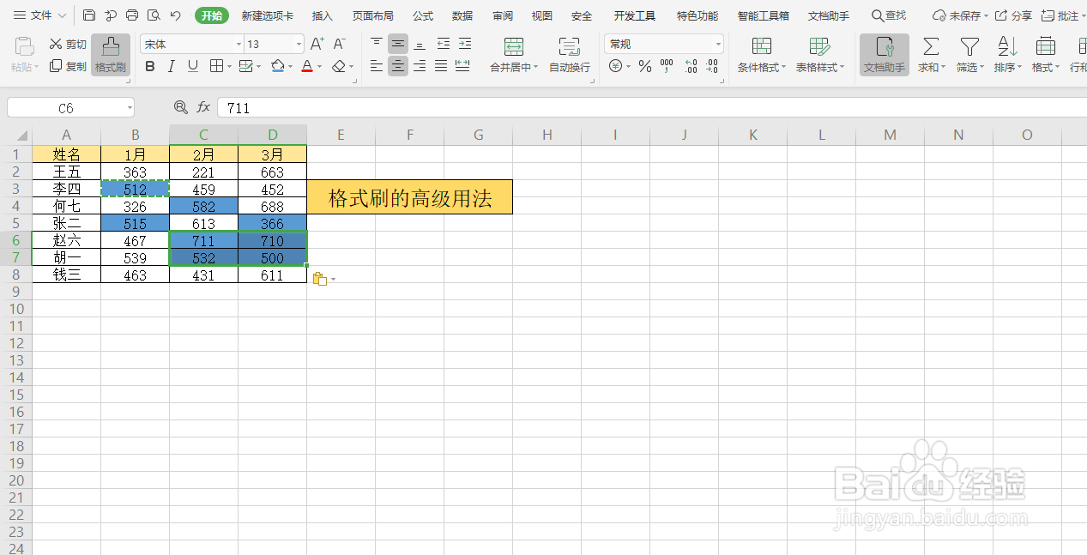
Task: Activate the Format Painter (格式刷) tool
Action: pos(111,55)
